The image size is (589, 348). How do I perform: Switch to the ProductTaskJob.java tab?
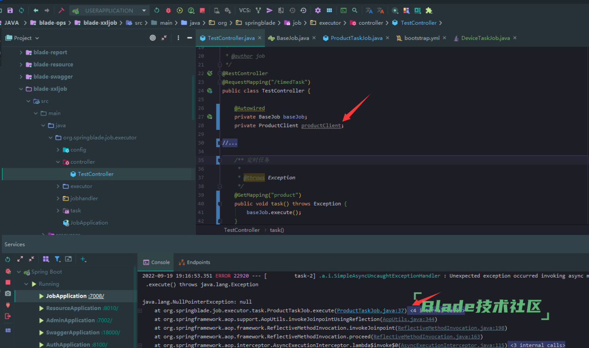tap(357, 38)
